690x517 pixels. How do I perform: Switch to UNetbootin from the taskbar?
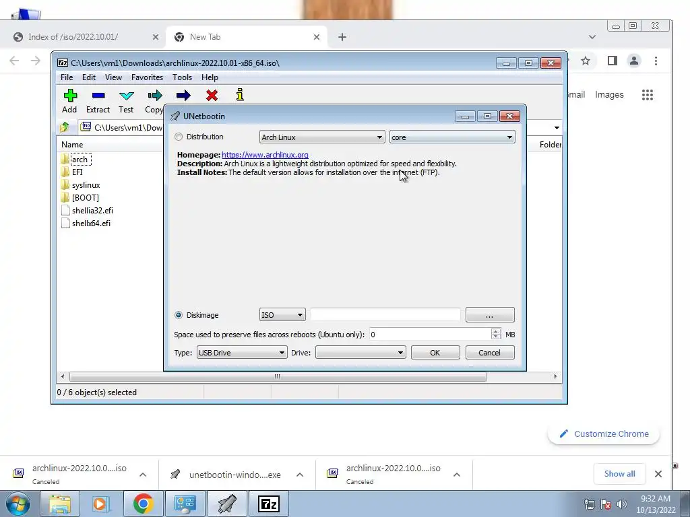227,504
